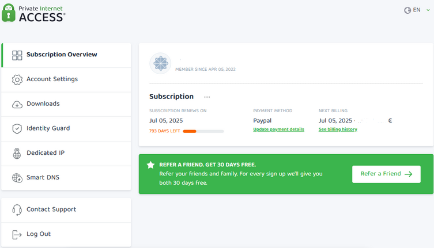Go to Identity Guard section
Image resolution: width=434 pixels, height=248 pixels.
(66, 129)
